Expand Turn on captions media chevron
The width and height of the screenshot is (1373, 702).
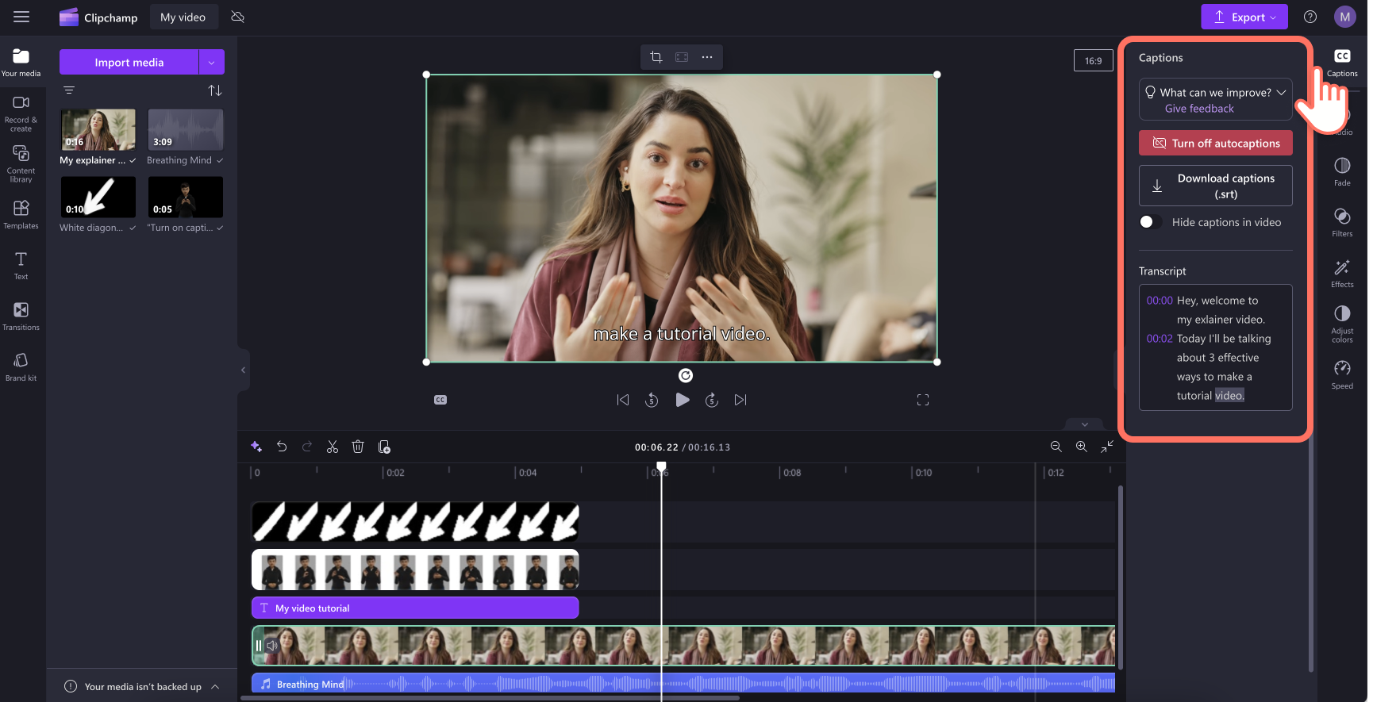click(x=220, y=228)
